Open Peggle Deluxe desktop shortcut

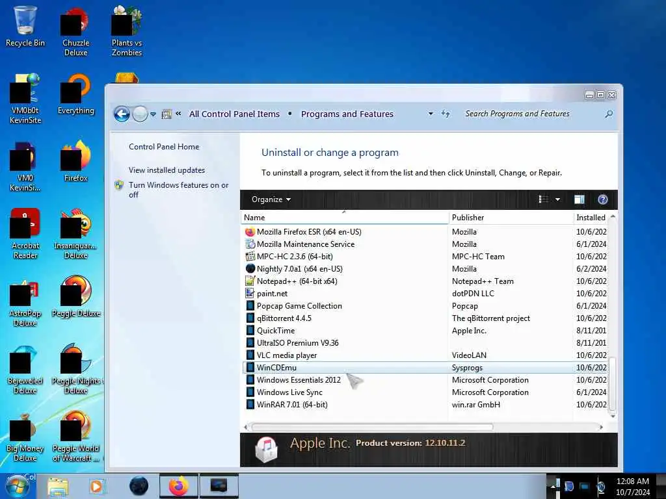point(75,296)
